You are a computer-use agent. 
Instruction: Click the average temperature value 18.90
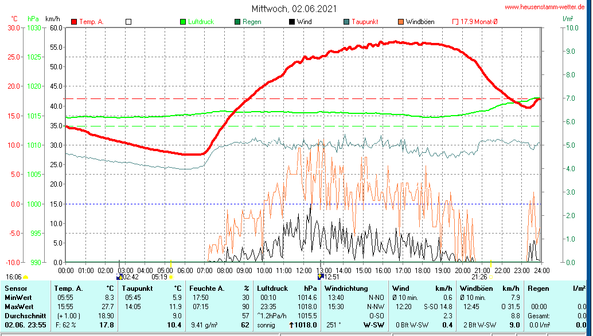pos(106,315)
